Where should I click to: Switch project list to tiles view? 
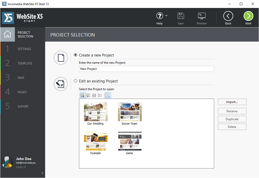point(88,95)
